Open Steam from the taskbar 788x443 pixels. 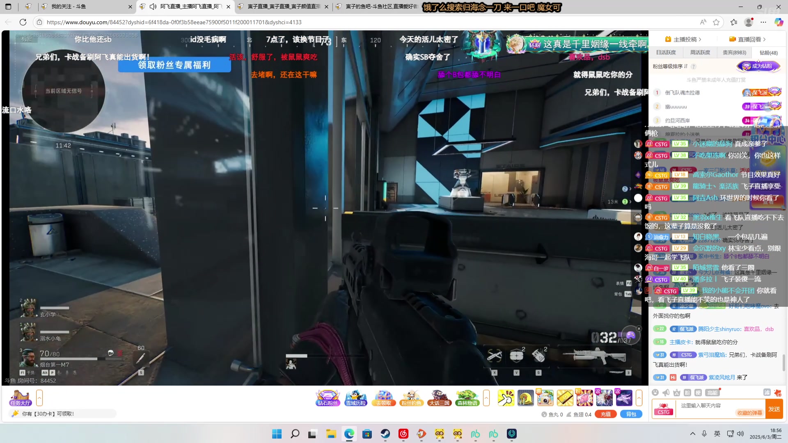click(x=385, y=434)
